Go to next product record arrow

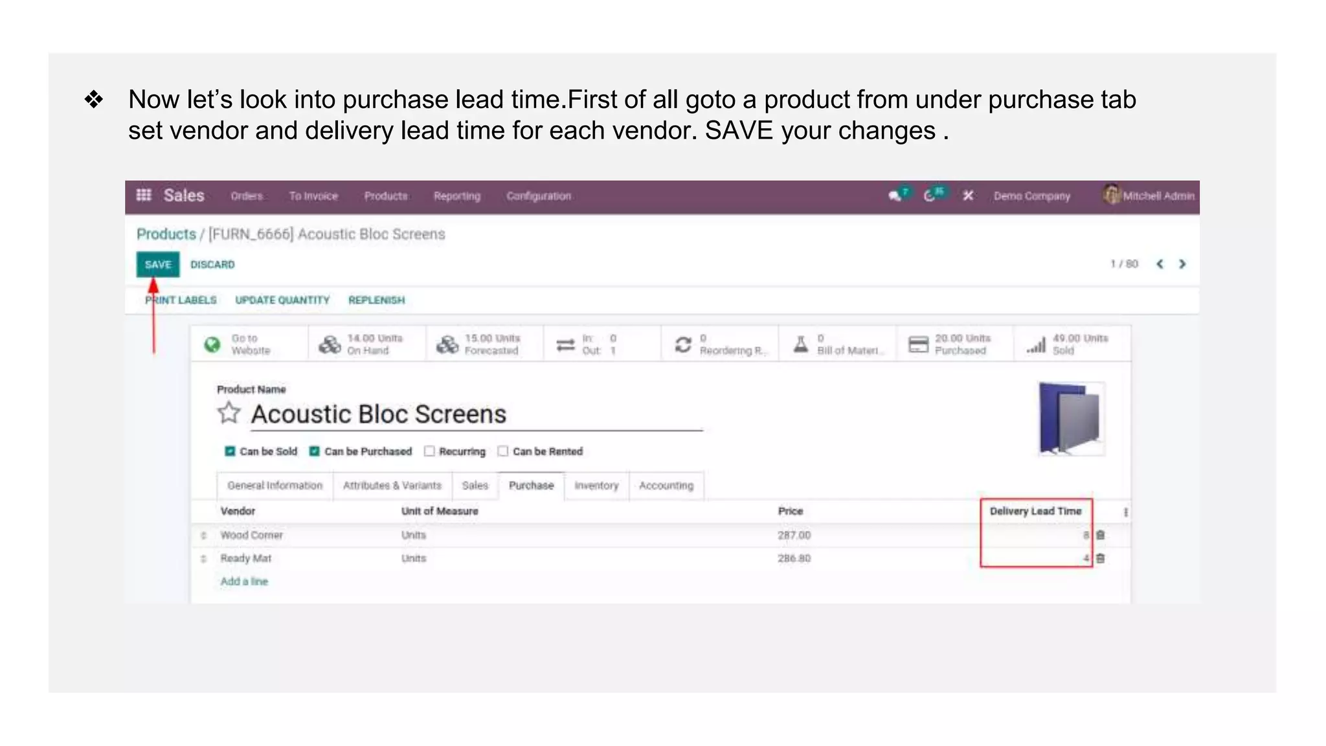[1182, 264]
